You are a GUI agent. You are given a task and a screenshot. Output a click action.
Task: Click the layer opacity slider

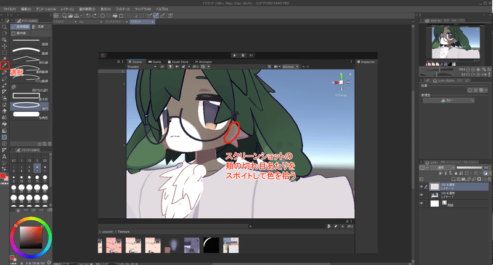click(469, 167)
